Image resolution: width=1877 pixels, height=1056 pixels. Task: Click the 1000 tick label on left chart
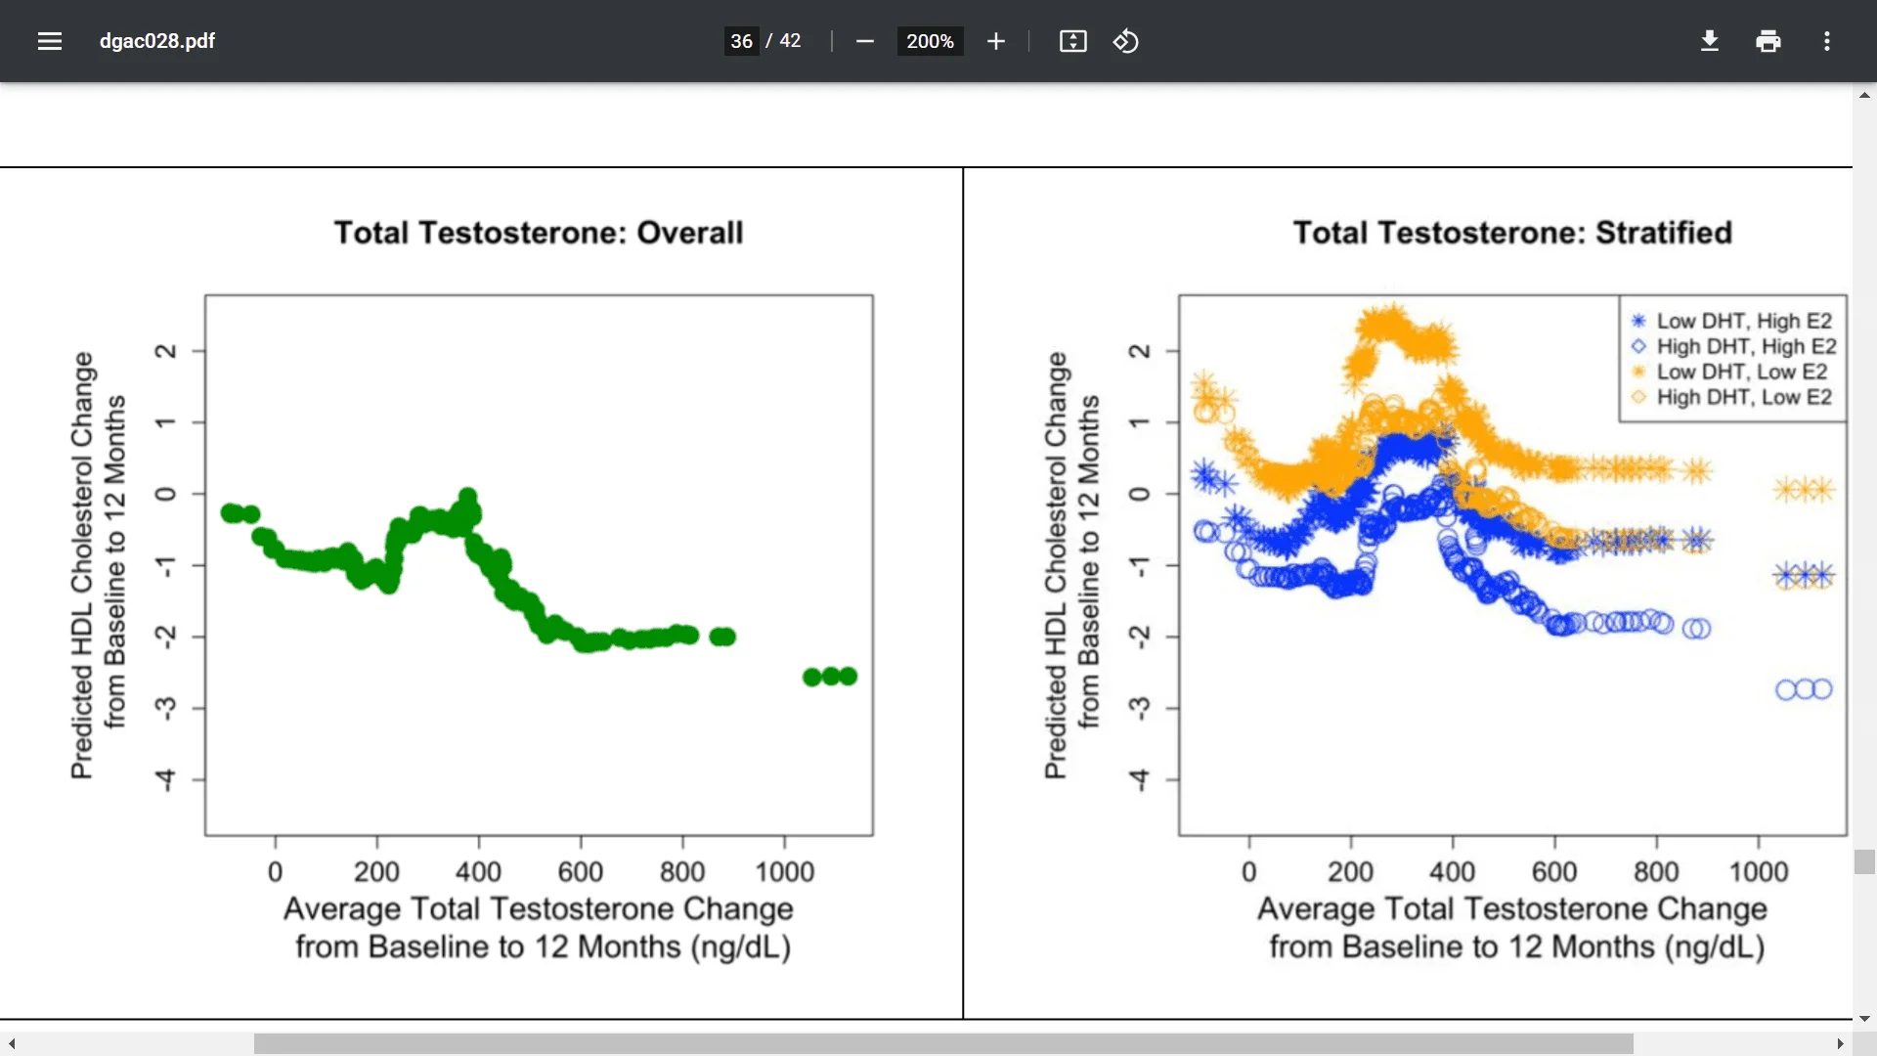(784, 871)
